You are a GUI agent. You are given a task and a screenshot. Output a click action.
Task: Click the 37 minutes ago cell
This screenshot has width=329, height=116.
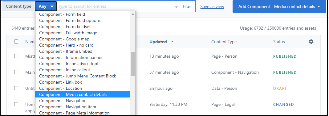coord(164,72)
